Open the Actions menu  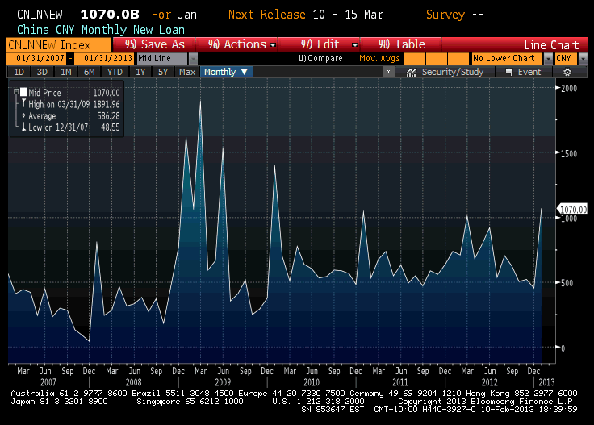pyautogui.click(x=242, y=44)
